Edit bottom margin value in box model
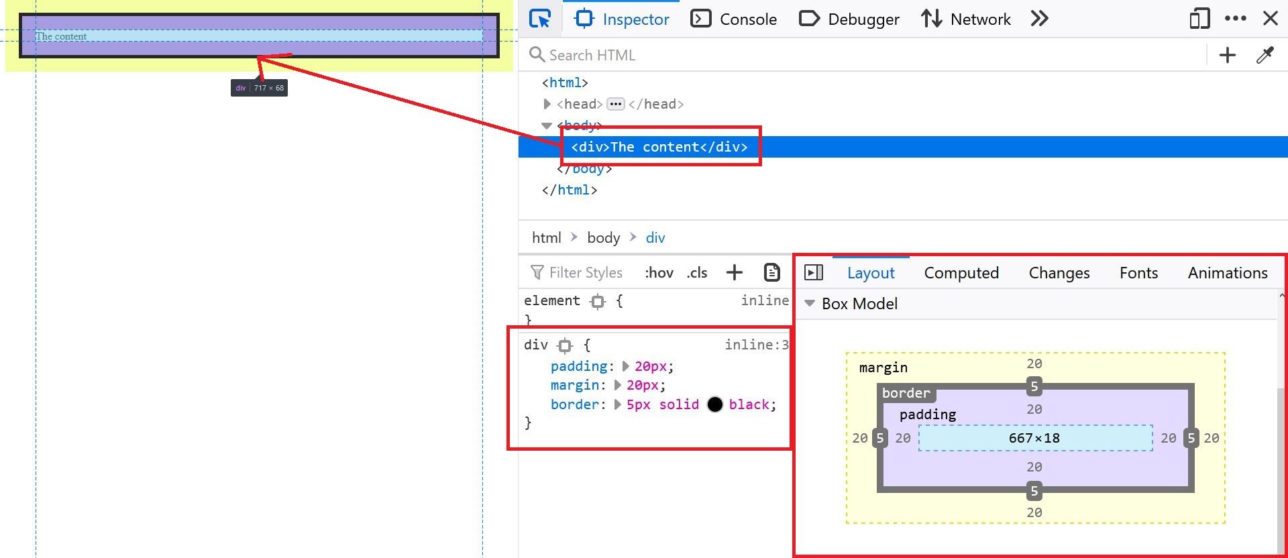This screenshot has width=1288, height=558. [x=1034, y=512]
